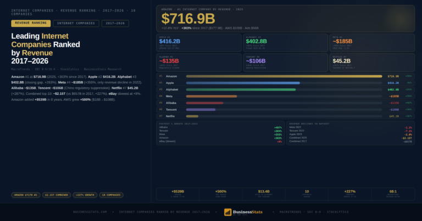Click Alibaba row in Fastest % Growth panel
The height and width of the screenshot is (221, 422).
coord(220,127)
